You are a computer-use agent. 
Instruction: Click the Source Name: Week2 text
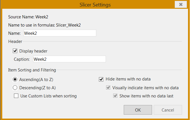click(28, 17)
